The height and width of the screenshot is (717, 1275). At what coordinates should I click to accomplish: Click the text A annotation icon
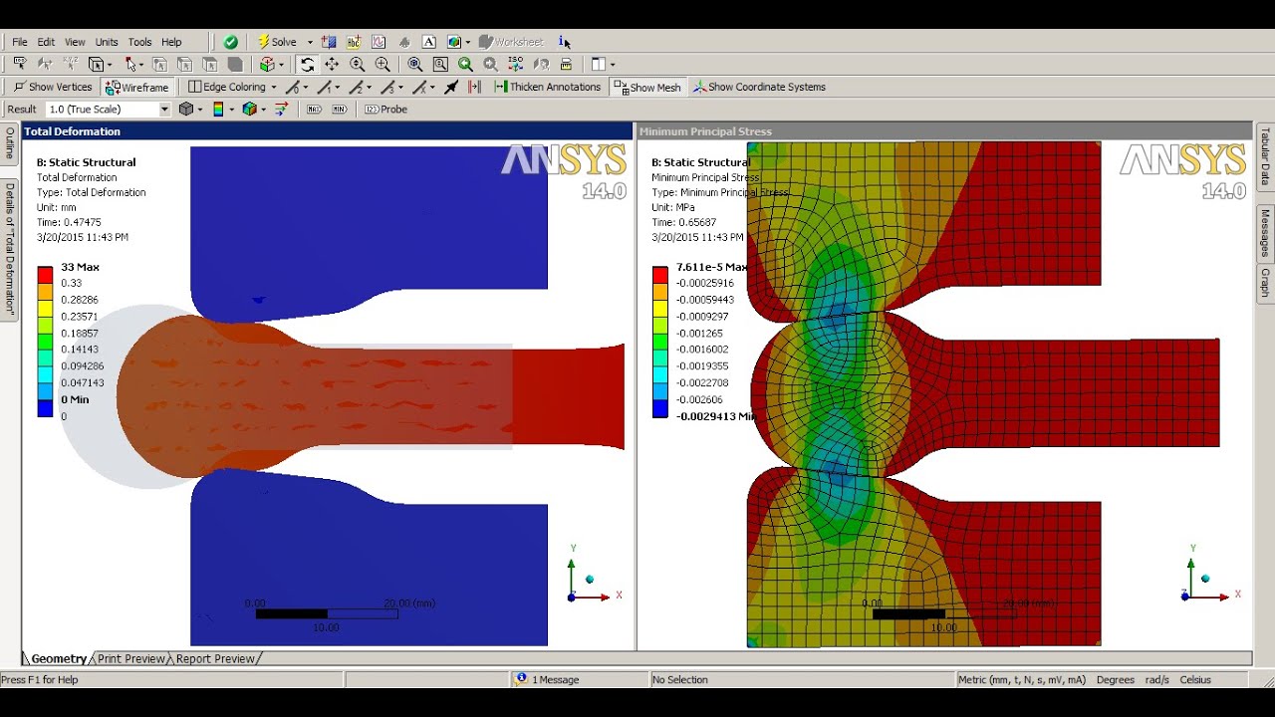pos(429,42)
